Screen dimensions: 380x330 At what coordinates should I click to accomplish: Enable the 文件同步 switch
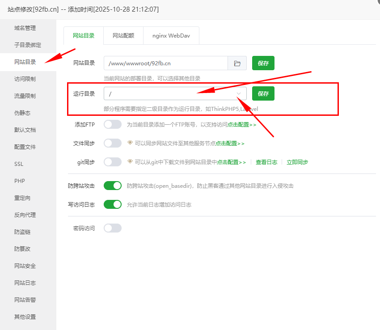pos(113,143)
